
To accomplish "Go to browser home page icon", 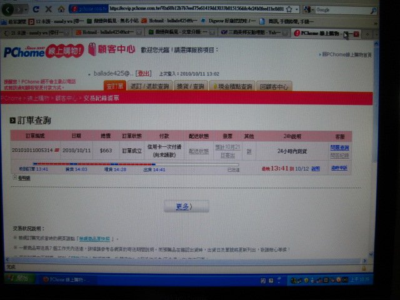I will [61, 9].
